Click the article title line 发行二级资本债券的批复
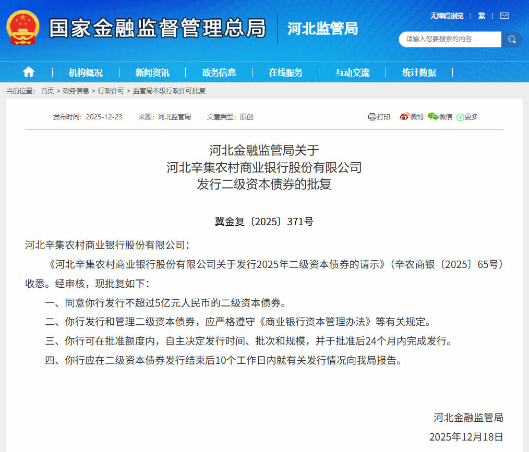Viewport: 529px width, 452px height. tap(264, 185)
